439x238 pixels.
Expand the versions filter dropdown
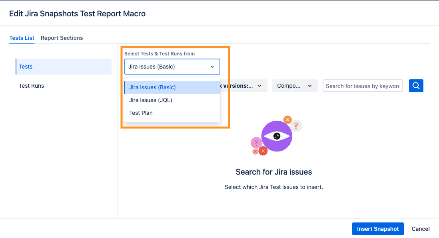pos(243,86)
